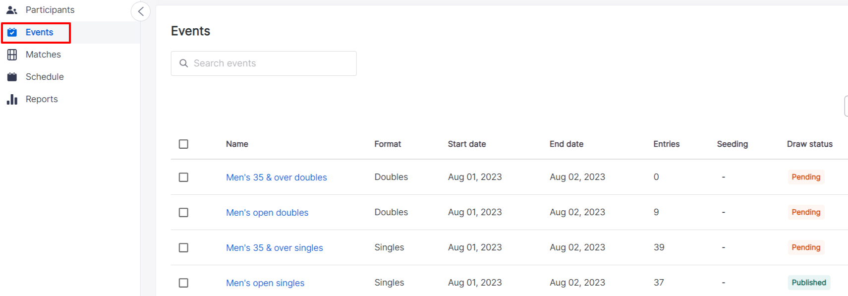Click the Events calendar icon
848x296 pixels.
[x=12, y=32]
